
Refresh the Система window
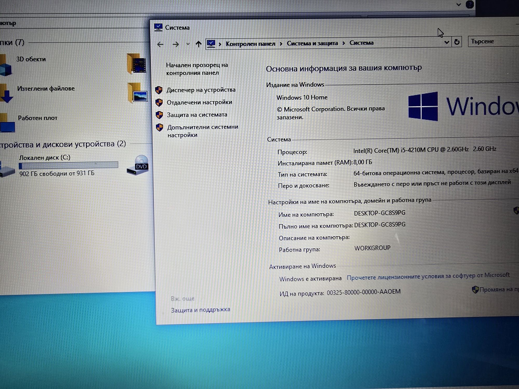coord(457,42)
